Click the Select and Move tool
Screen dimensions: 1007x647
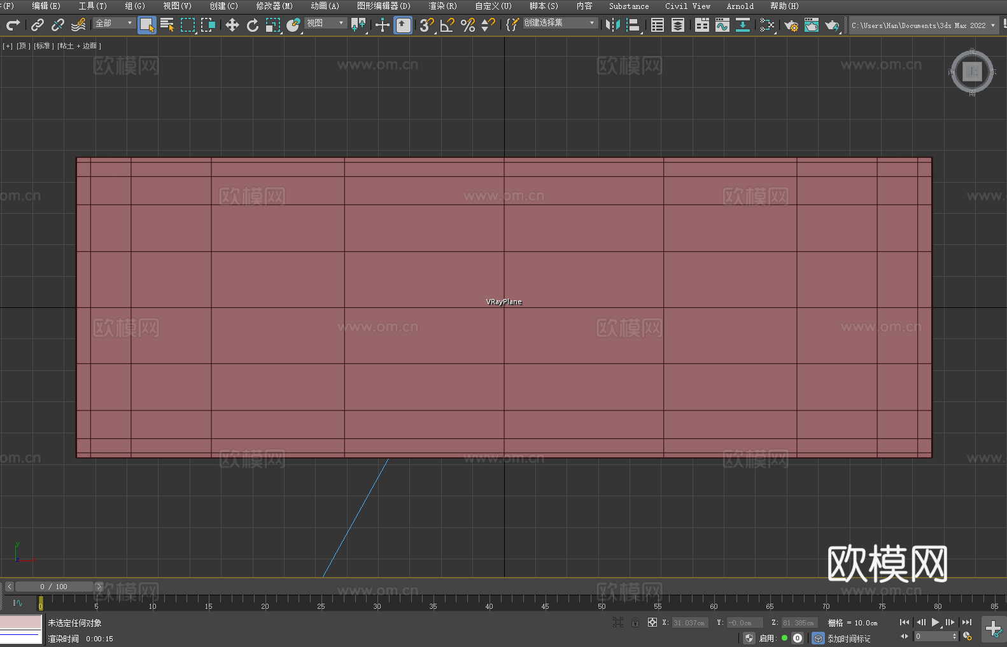point(232,25)
